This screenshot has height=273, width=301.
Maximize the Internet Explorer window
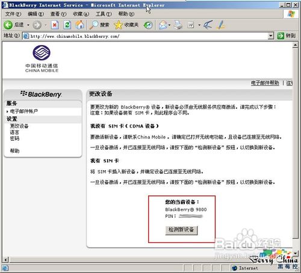tap(288, 5)
